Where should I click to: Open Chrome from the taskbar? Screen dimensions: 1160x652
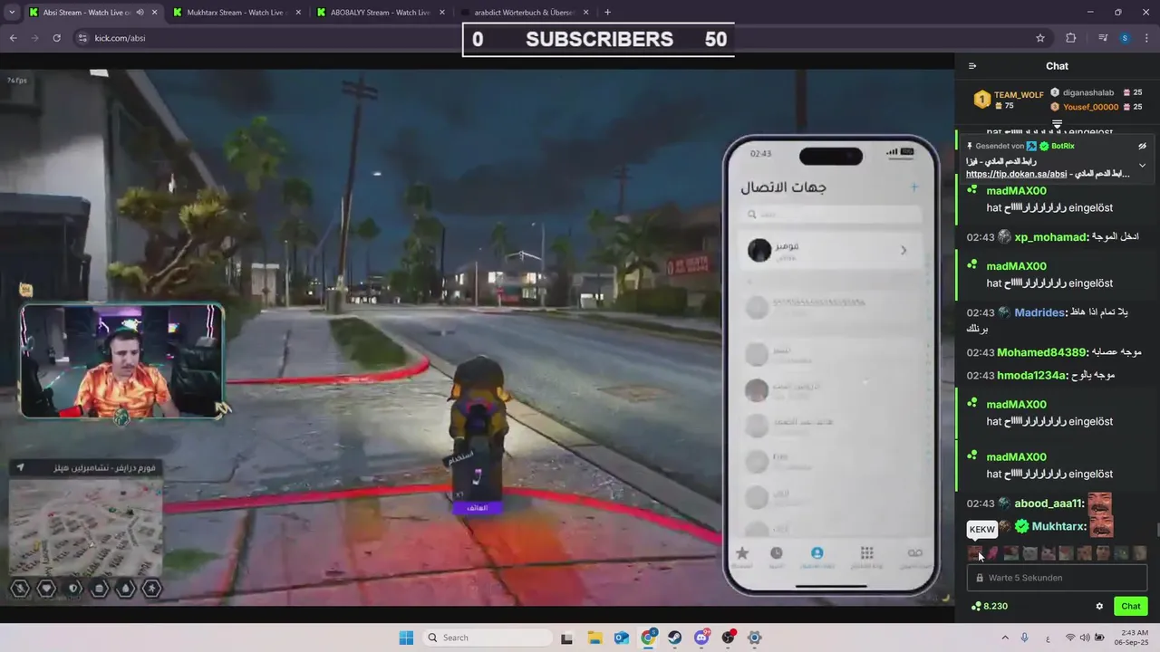pyautogui.click(x=649, y=638)
